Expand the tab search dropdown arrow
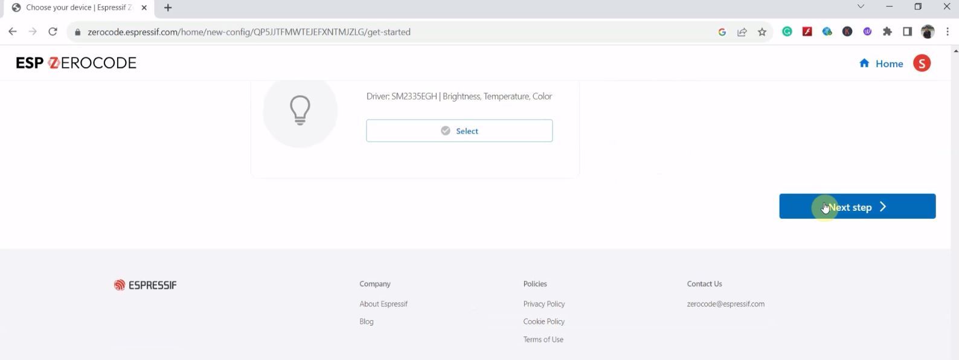 (x=861, y=7)
